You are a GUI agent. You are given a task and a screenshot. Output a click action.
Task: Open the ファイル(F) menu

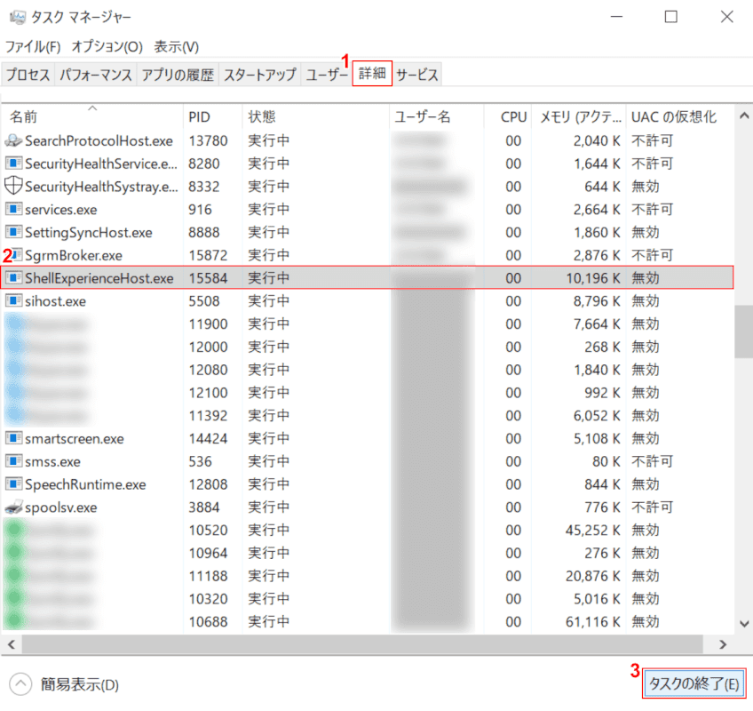[x=33, y=46]
